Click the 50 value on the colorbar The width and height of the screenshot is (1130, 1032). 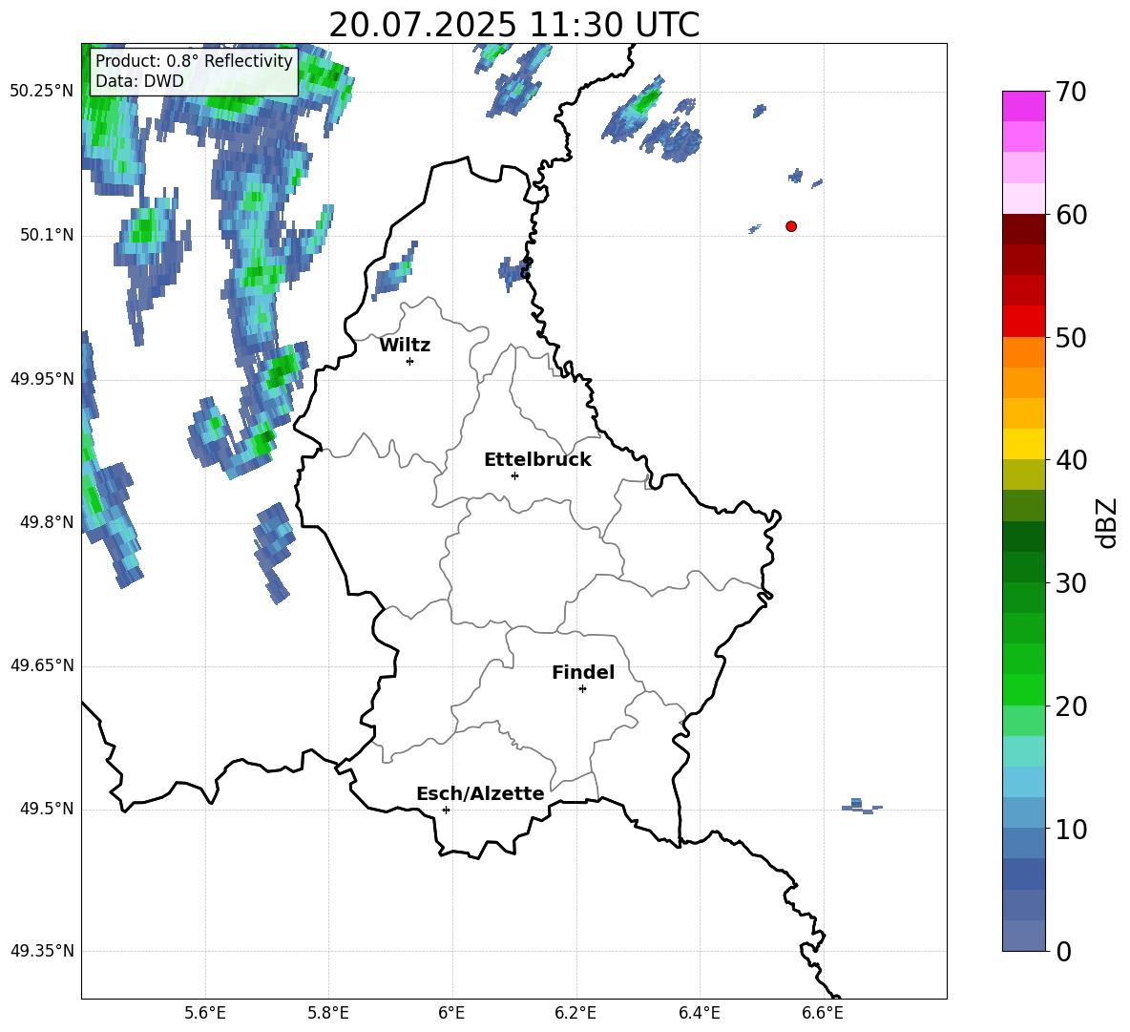coord(1071,337)
